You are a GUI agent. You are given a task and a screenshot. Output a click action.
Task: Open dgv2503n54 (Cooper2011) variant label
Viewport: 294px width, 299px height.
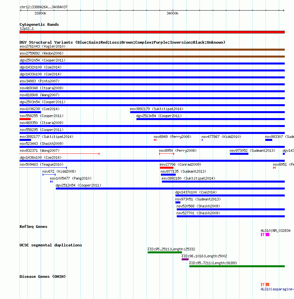[x=43, y=102]
